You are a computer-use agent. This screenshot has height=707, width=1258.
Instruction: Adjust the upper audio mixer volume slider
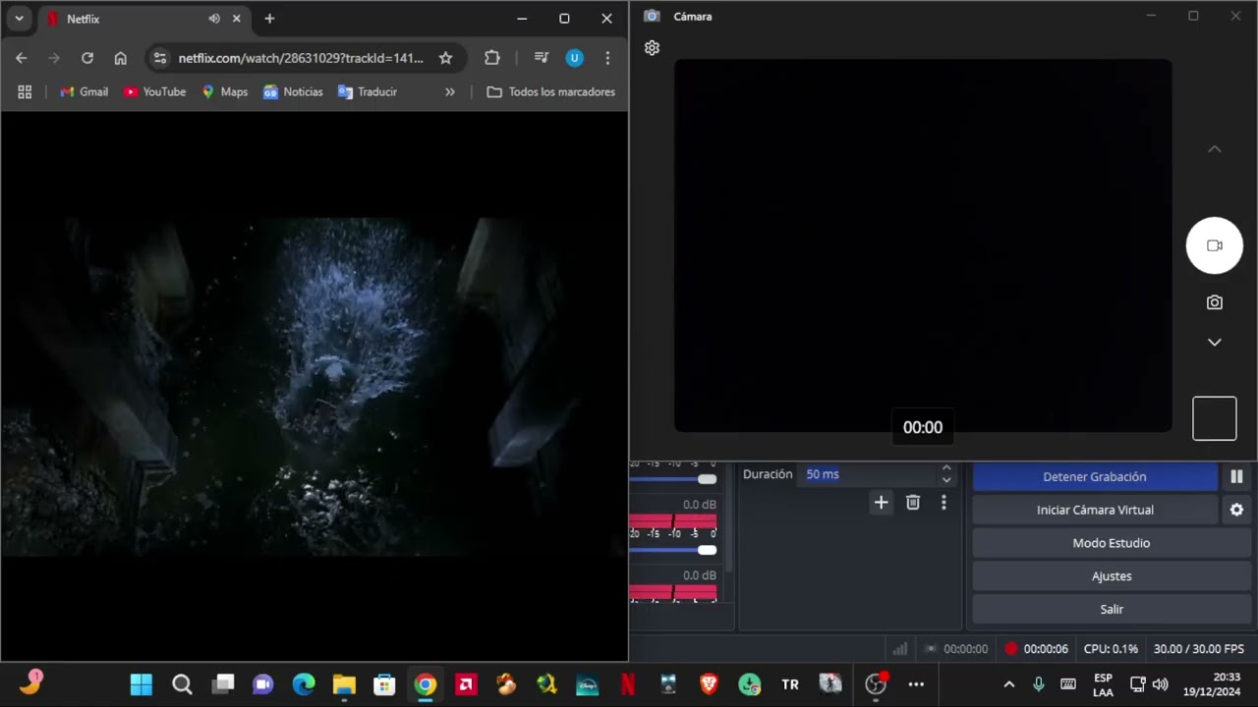click(x=707, y=479)
